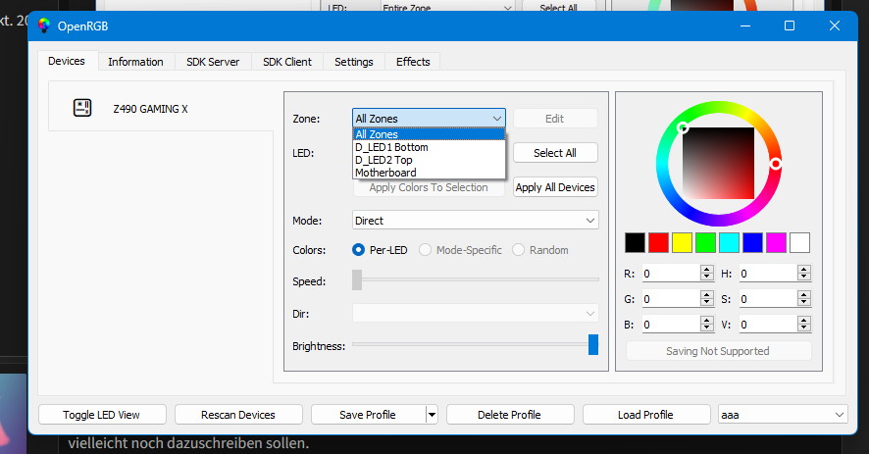
Task: Click the H hue value field
Action: [768, 274]
